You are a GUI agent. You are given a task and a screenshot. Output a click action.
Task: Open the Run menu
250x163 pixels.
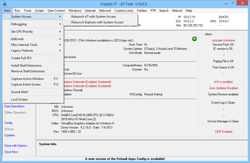(x=17, y=10)
